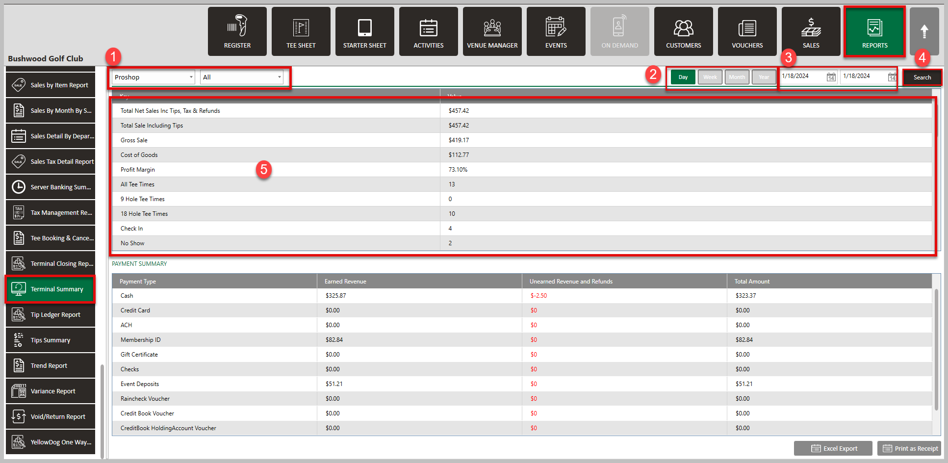This screenshot has height=463, width=948.
Task: Click the payment summary vertical scrollbar
Action: 936,348
